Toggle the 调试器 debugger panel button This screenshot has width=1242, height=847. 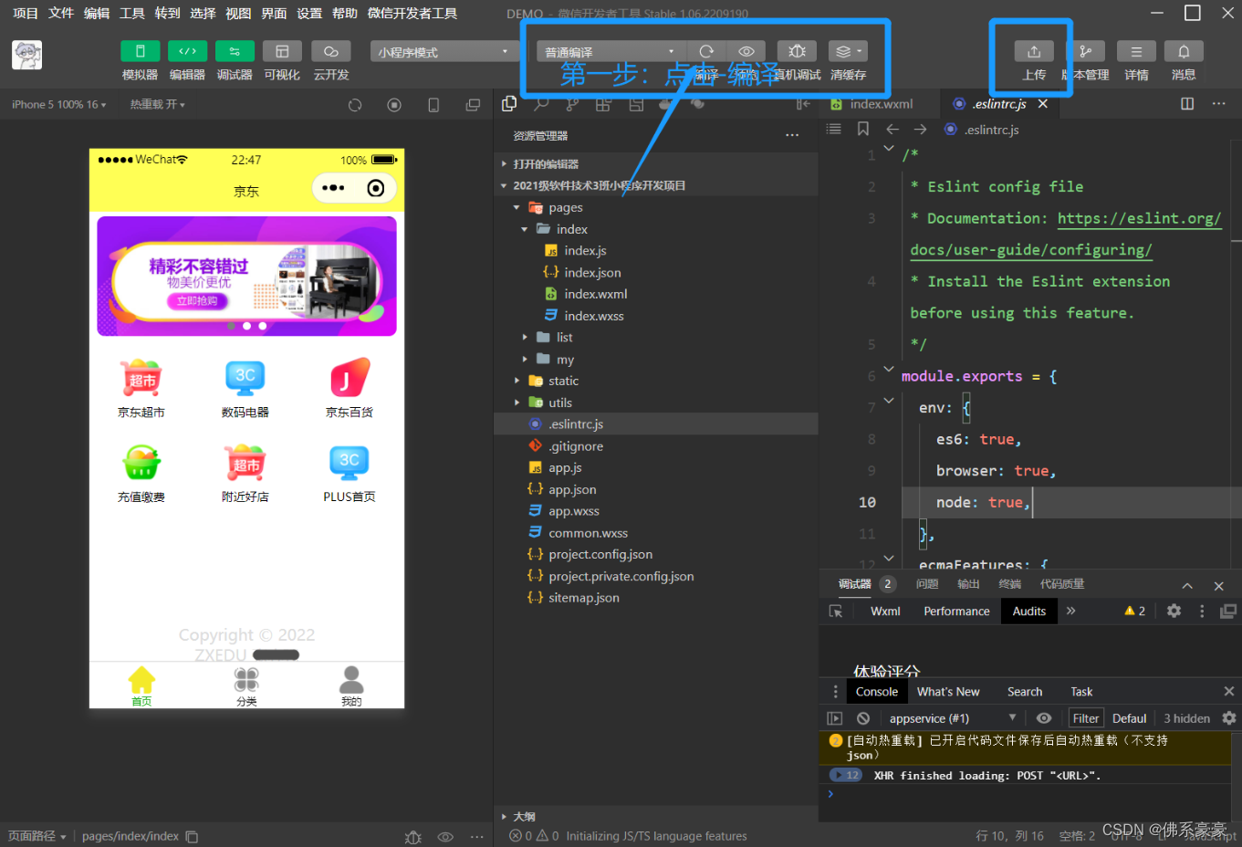tap(235, 51)
